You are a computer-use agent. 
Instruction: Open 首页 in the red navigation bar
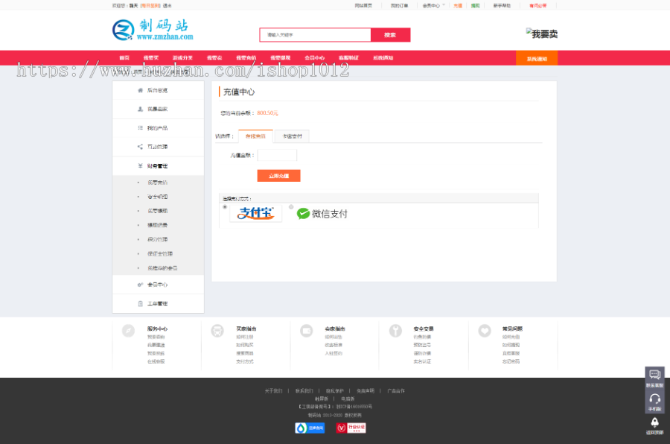tap(124, 58)
